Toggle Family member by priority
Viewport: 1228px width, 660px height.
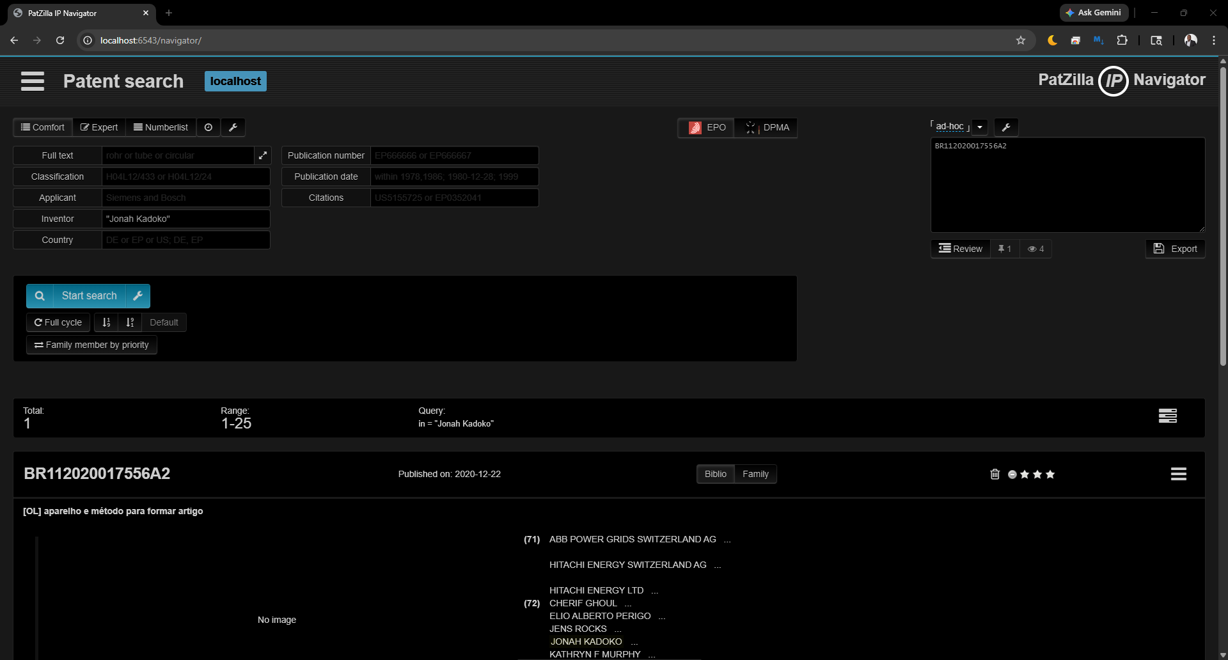tap(91, 345)
